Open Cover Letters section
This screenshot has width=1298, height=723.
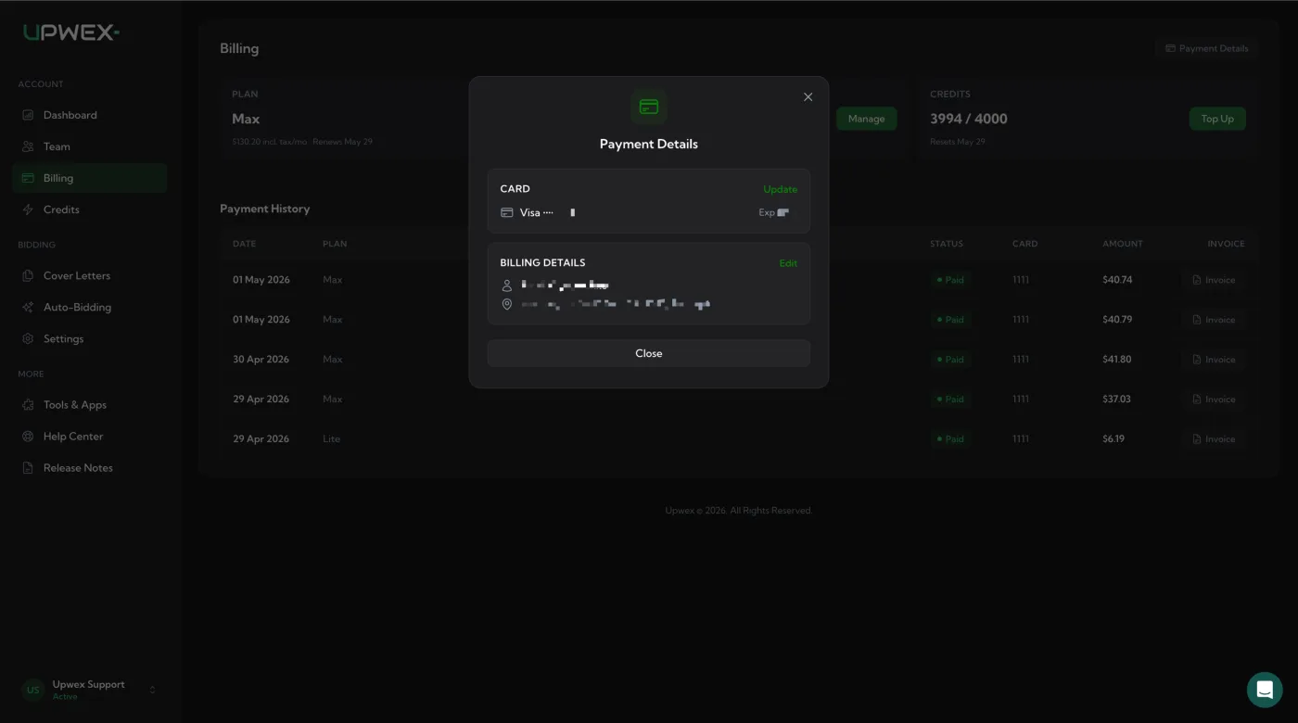pos(90,275)
